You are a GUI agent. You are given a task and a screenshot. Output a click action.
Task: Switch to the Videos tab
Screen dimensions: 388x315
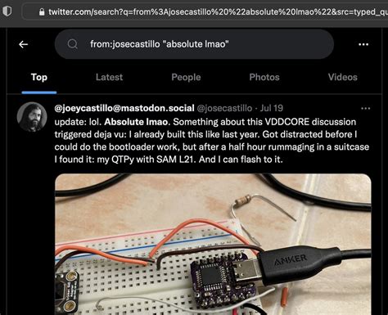click(343, 77)
